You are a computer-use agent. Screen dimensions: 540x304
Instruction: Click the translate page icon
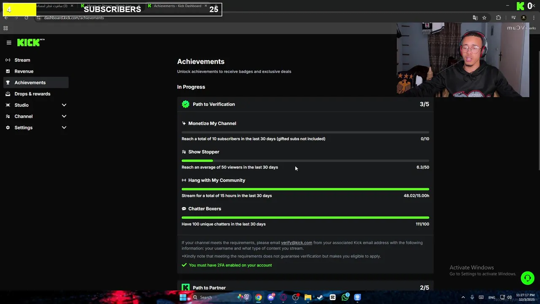click(475, 18)
